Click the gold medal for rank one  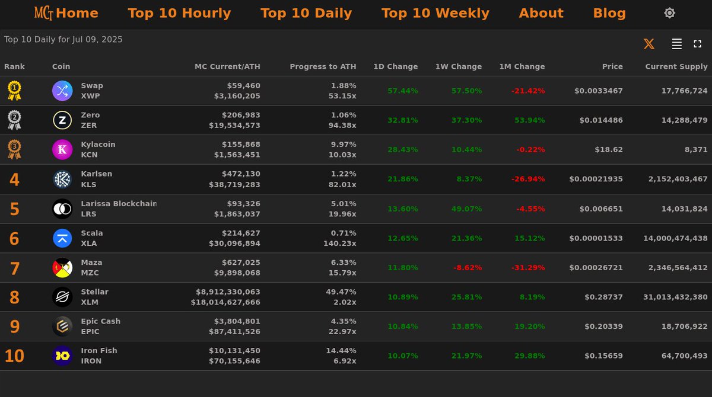point(14,90)
